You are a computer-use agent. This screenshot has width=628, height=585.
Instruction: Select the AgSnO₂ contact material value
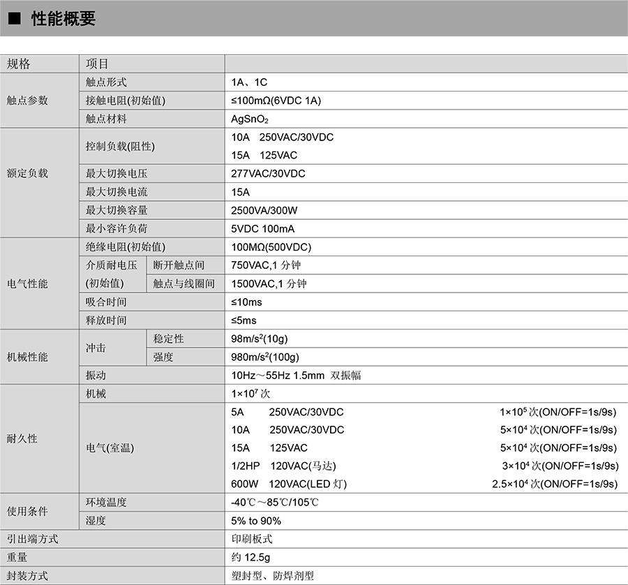coord(249,119)
